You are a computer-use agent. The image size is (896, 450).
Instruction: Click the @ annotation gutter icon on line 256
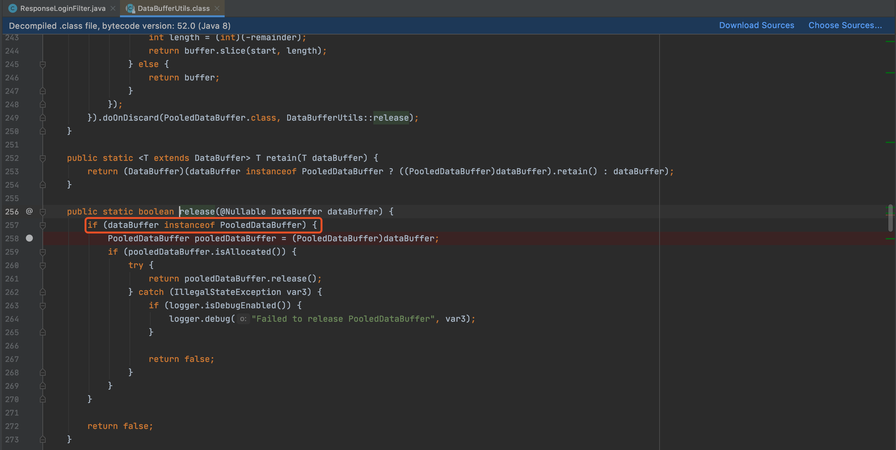tap(30, 211)
